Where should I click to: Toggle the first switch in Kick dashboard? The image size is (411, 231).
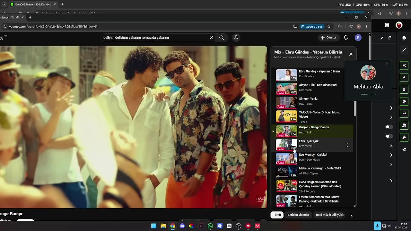point(389,127)
